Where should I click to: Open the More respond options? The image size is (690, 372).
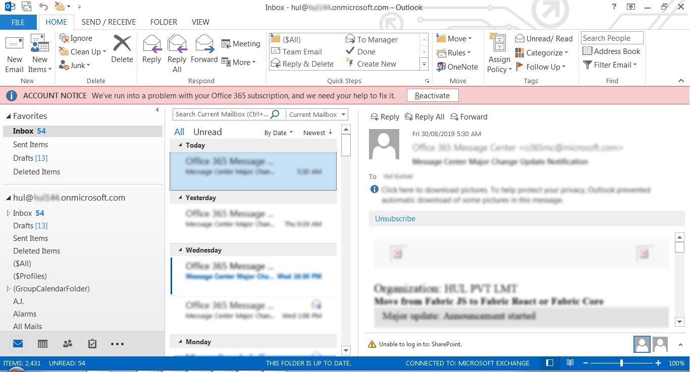(239, 63)
